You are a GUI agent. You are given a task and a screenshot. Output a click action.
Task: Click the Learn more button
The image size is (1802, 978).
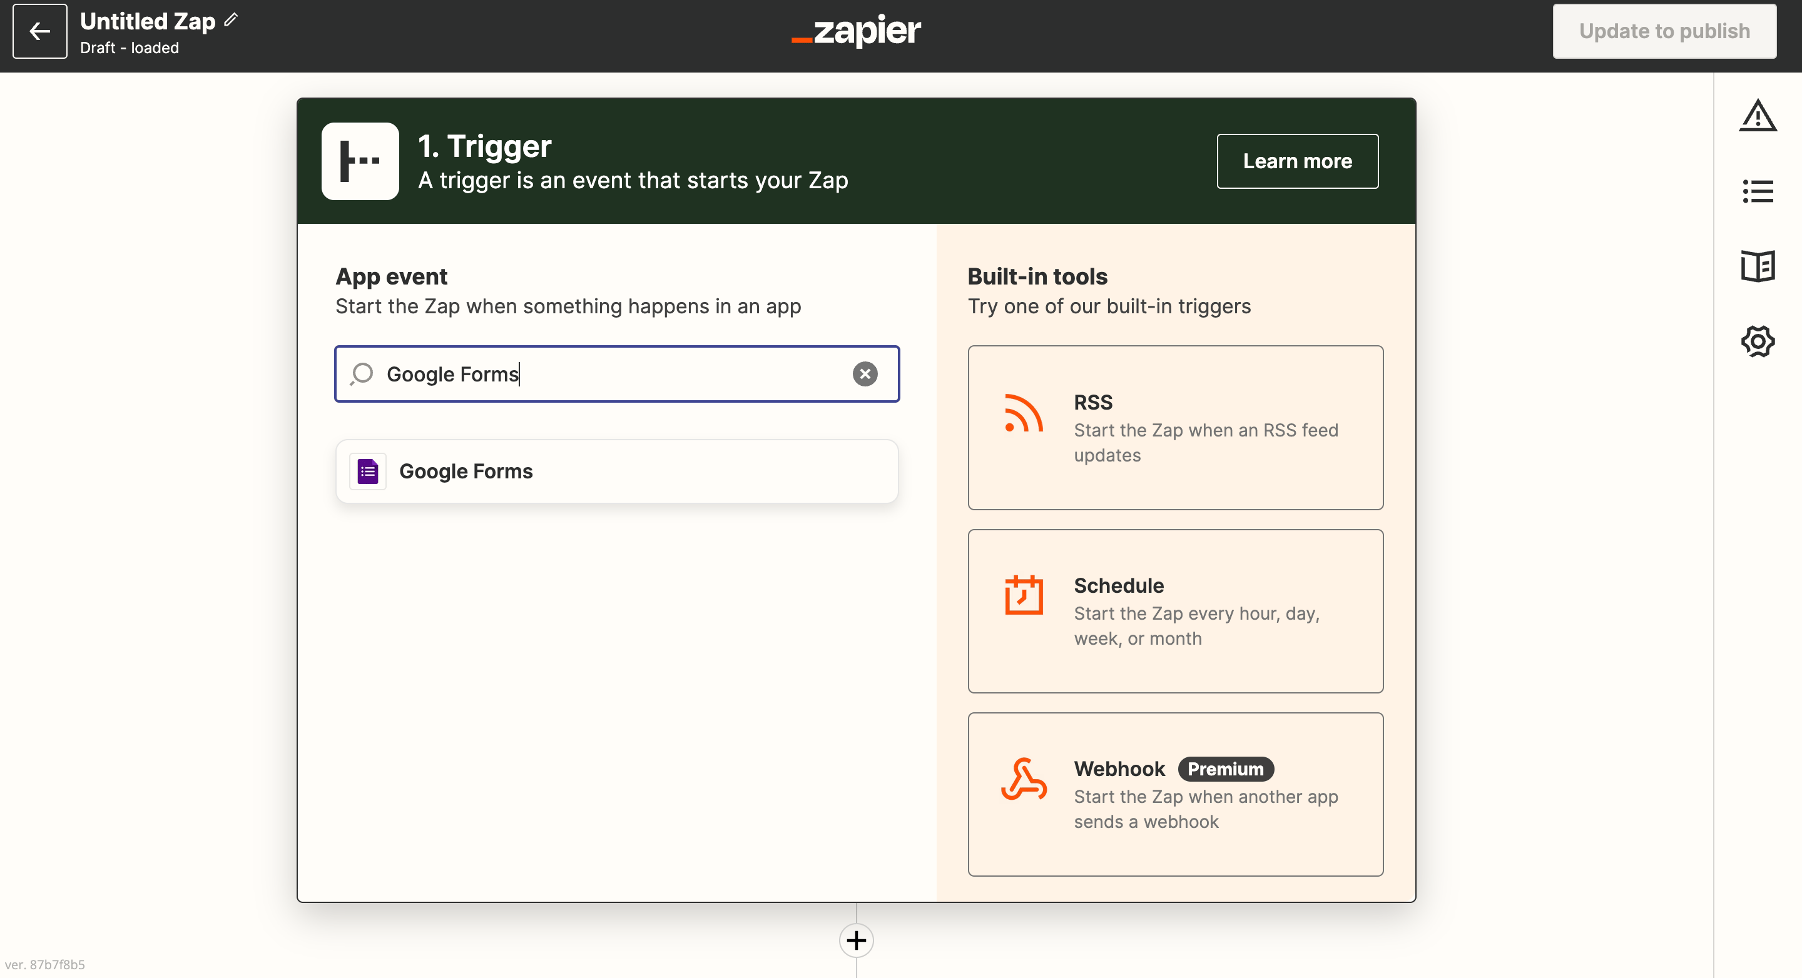[1298, 161]
